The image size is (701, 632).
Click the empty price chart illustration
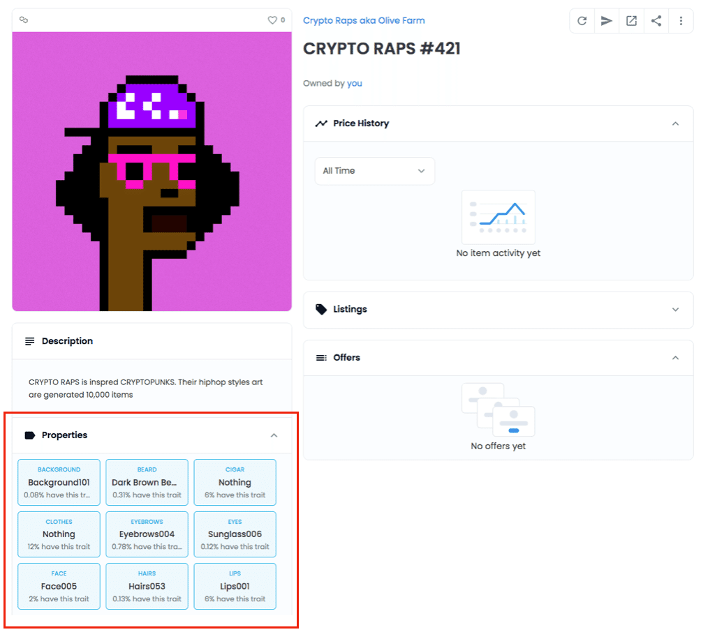498,217
